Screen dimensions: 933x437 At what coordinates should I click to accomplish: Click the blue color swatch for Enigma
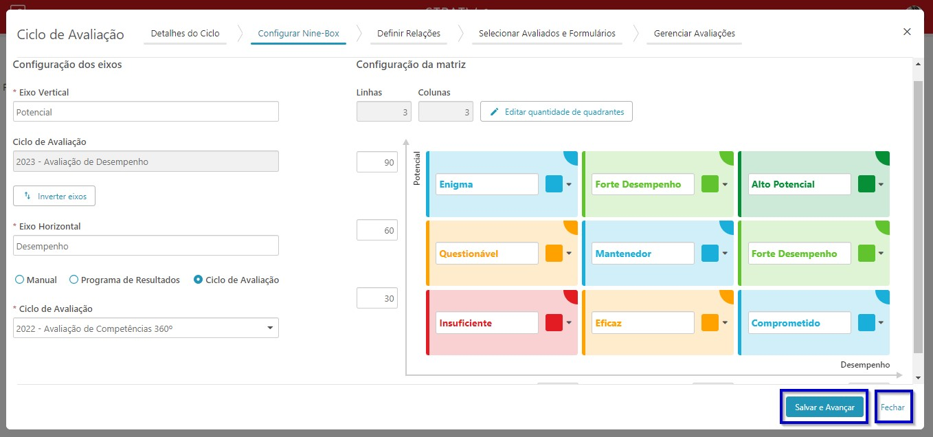554,184
